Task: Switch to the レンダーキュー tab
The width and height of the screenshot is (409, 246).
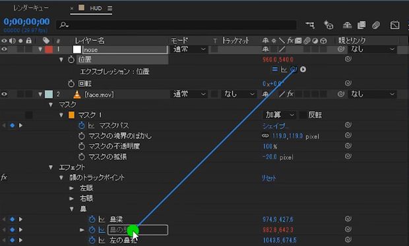Action: [31, 8]
